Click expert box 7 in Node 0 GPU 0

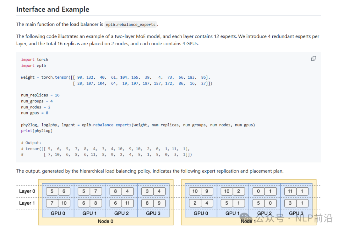point(52,203)
